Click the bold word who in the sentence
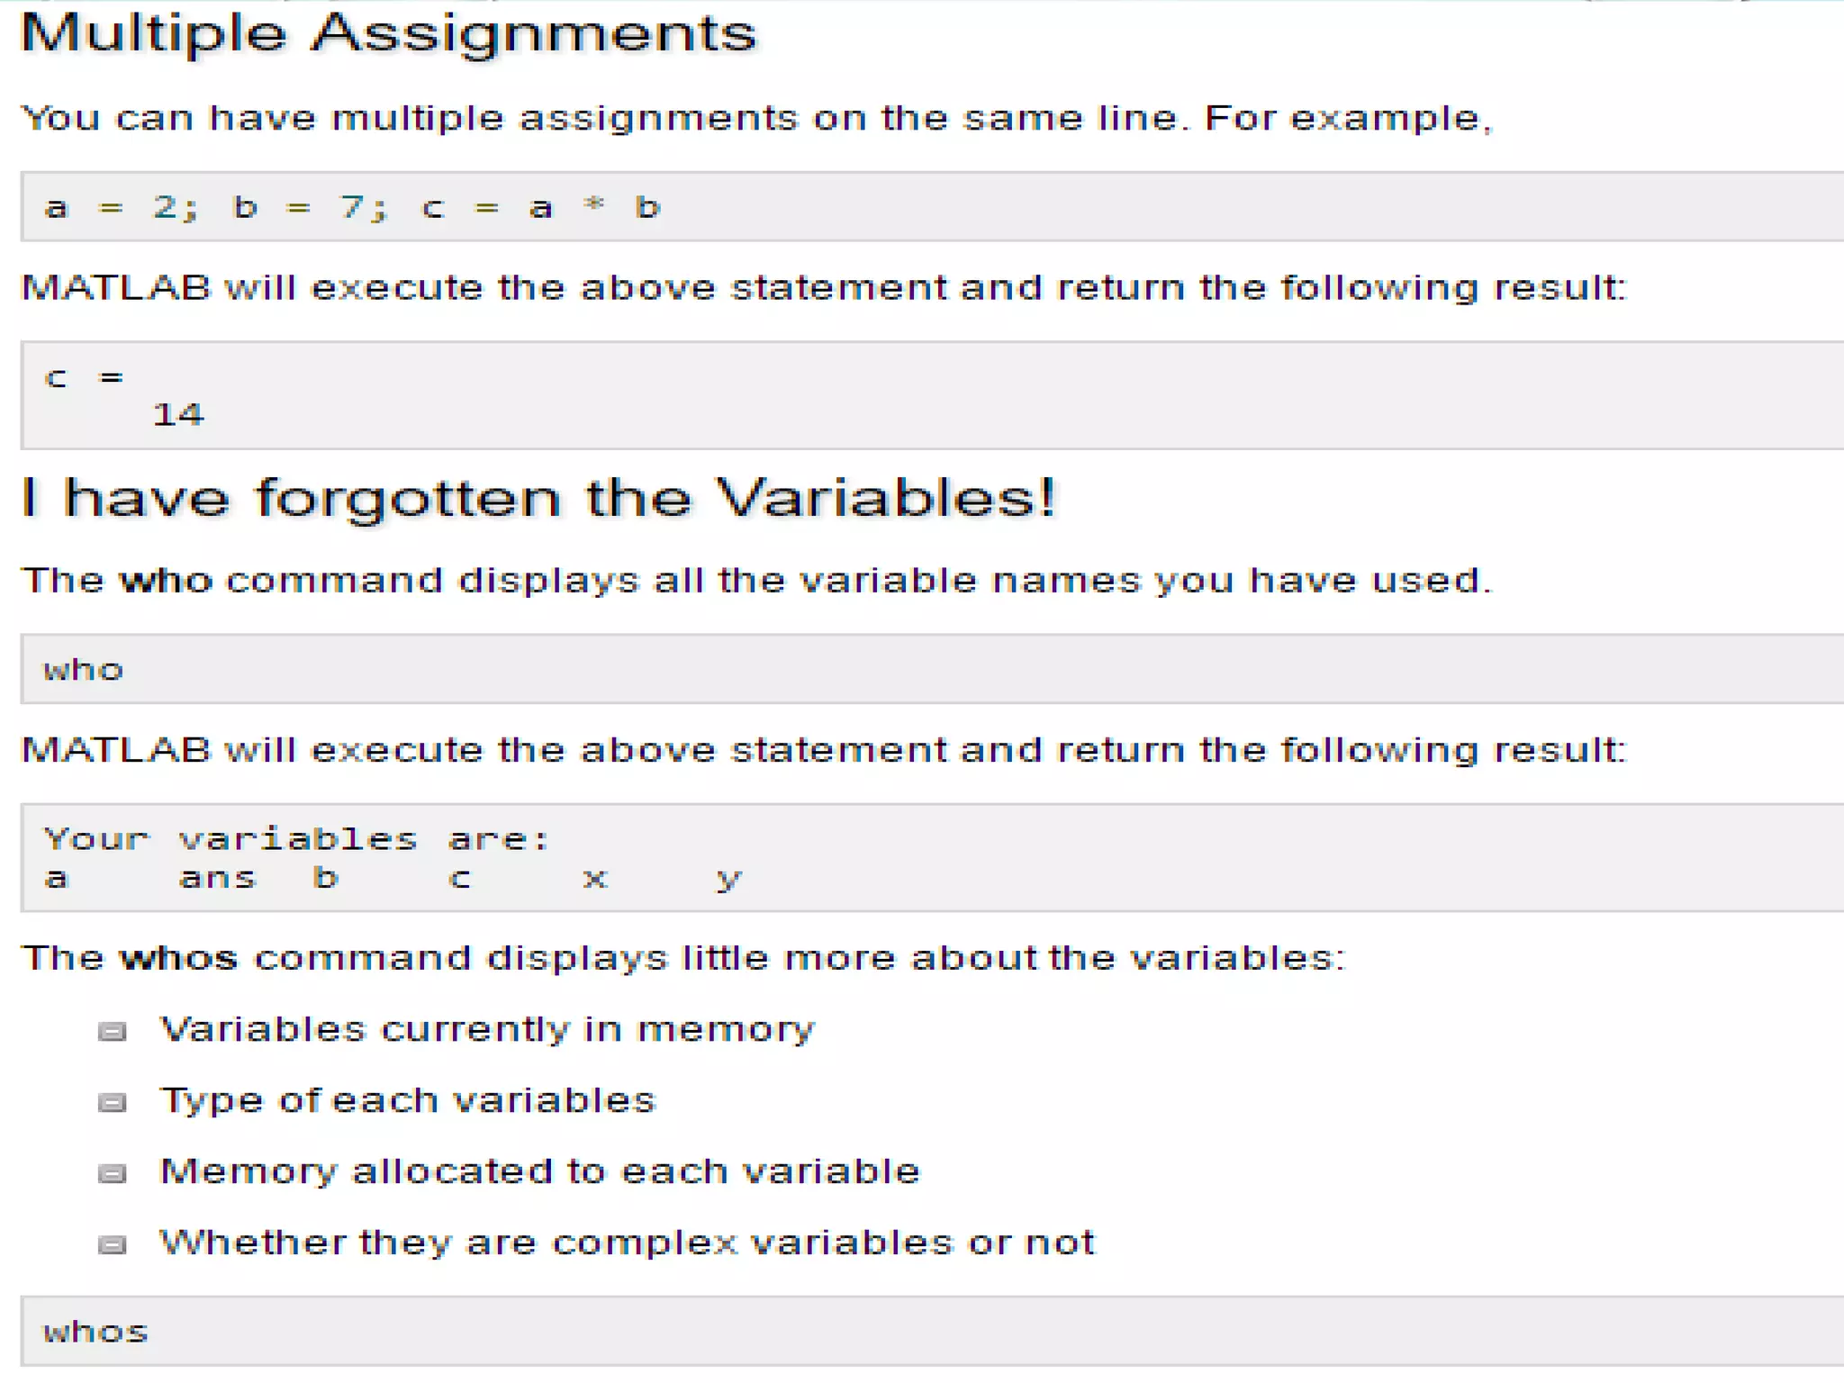The width and height of the screenshot is (1844, 1383). click(x=166, y=581)
